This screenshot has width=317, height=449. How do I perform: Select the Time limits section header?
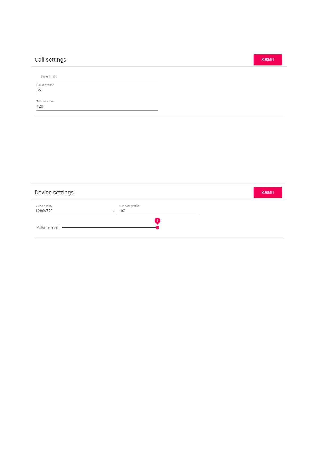49,77
